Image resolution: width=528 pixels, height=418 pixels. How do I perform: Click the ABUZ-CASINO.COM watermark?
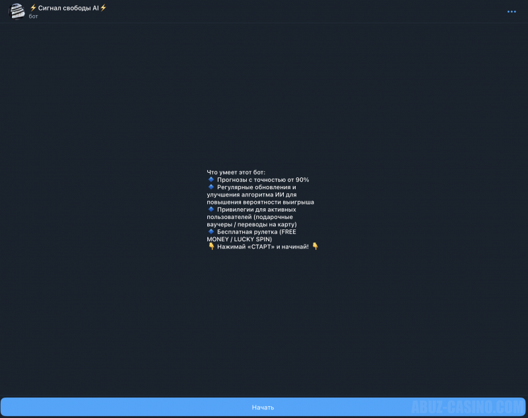pos(467,407)
